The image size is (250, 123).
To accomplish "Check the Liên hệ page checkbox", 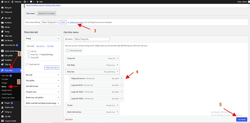I will (28, 51).
